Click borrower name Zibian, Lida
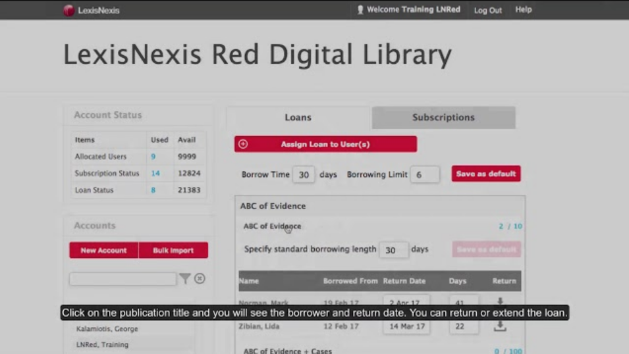The image size is (629, 354). click(259, 326)
